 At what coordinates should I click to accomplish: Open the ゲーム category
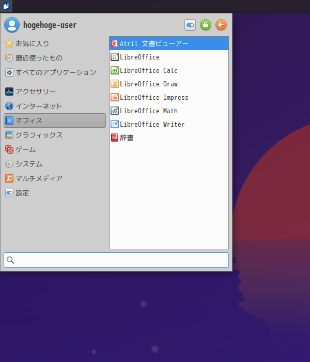[x=55, y=149]
